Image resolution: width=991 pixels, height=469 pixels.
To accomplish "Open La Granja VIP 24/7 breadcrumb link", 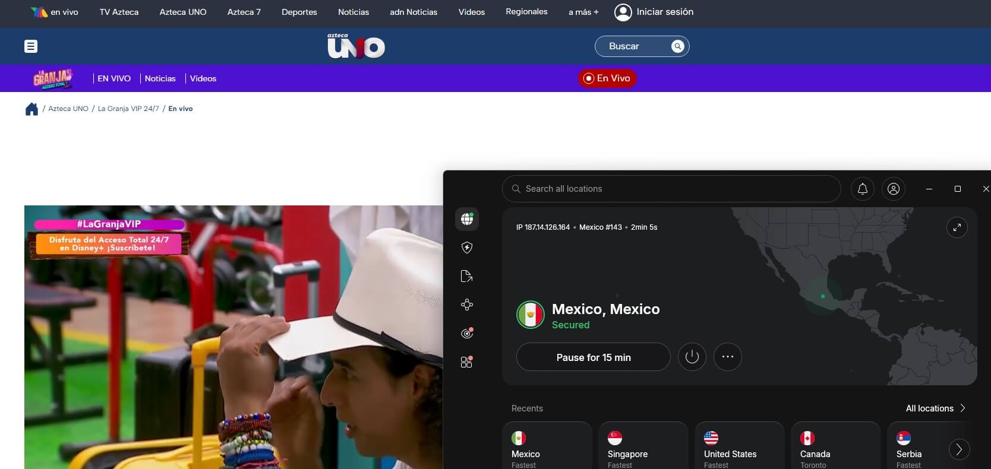I will coord(128,109).
